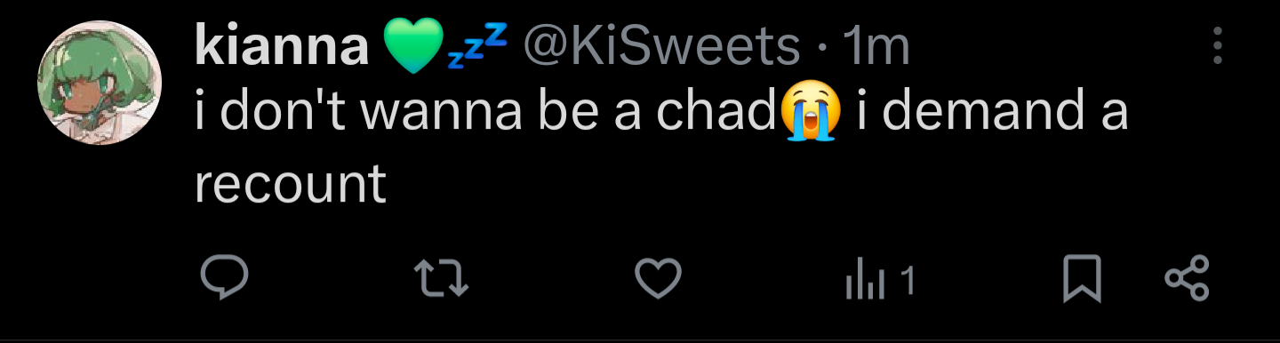Click the blue zzz emoji beside name
This screenshot has width=1280, height=343.
tap(477, 46)
